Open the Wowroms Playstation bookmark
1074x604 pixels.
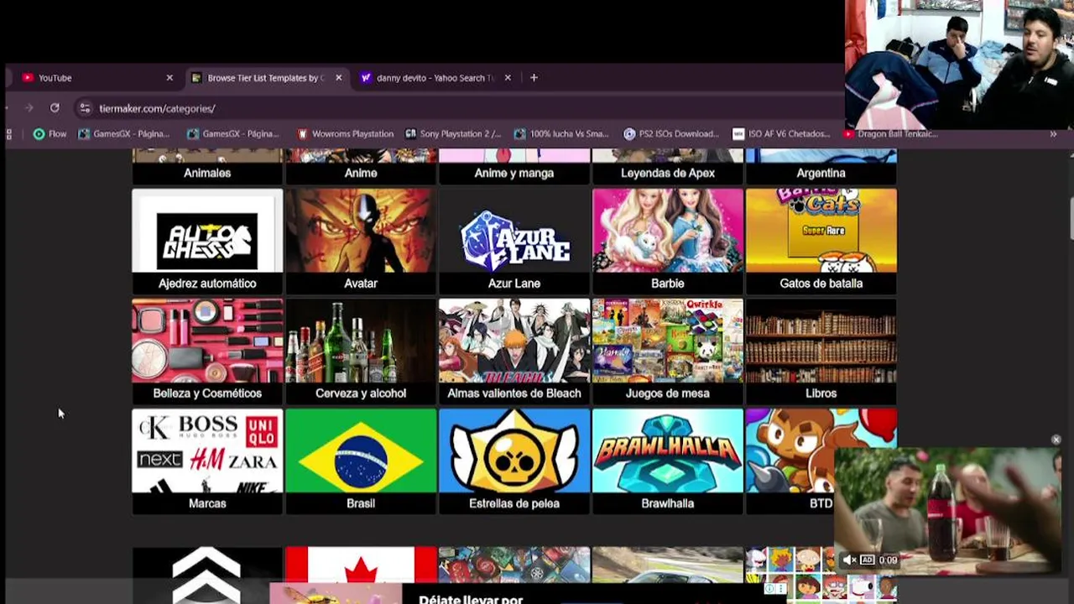(x=345, y=133)
